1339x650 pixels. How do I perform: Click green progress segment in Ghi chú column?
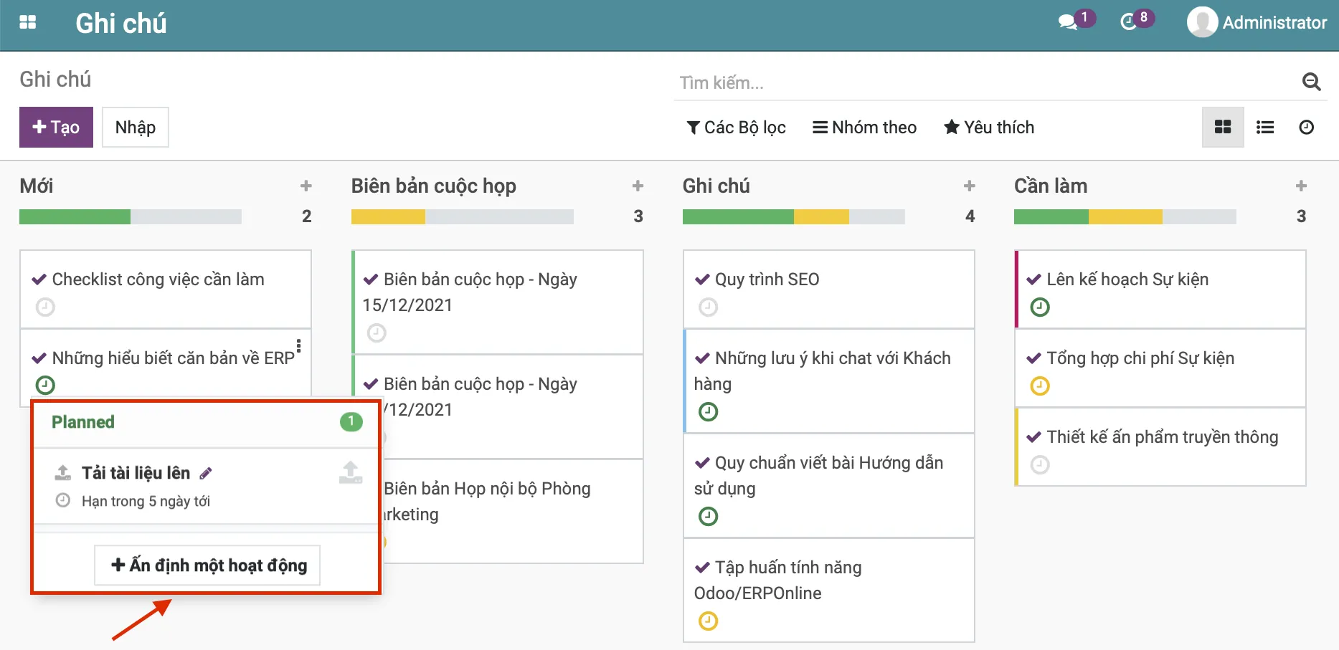738,216
